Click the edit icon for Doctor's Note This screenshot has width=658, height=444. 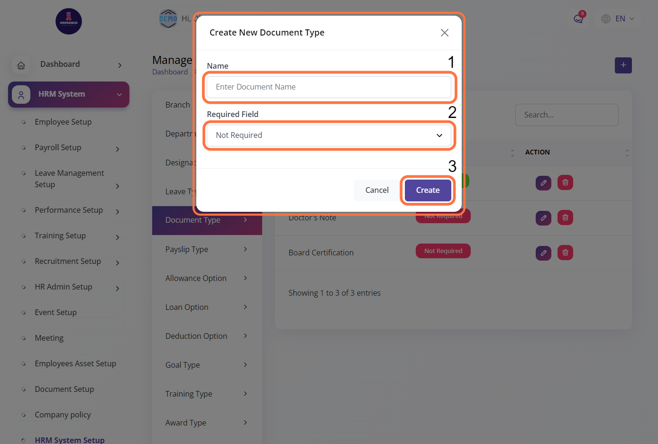pos(543,217)
